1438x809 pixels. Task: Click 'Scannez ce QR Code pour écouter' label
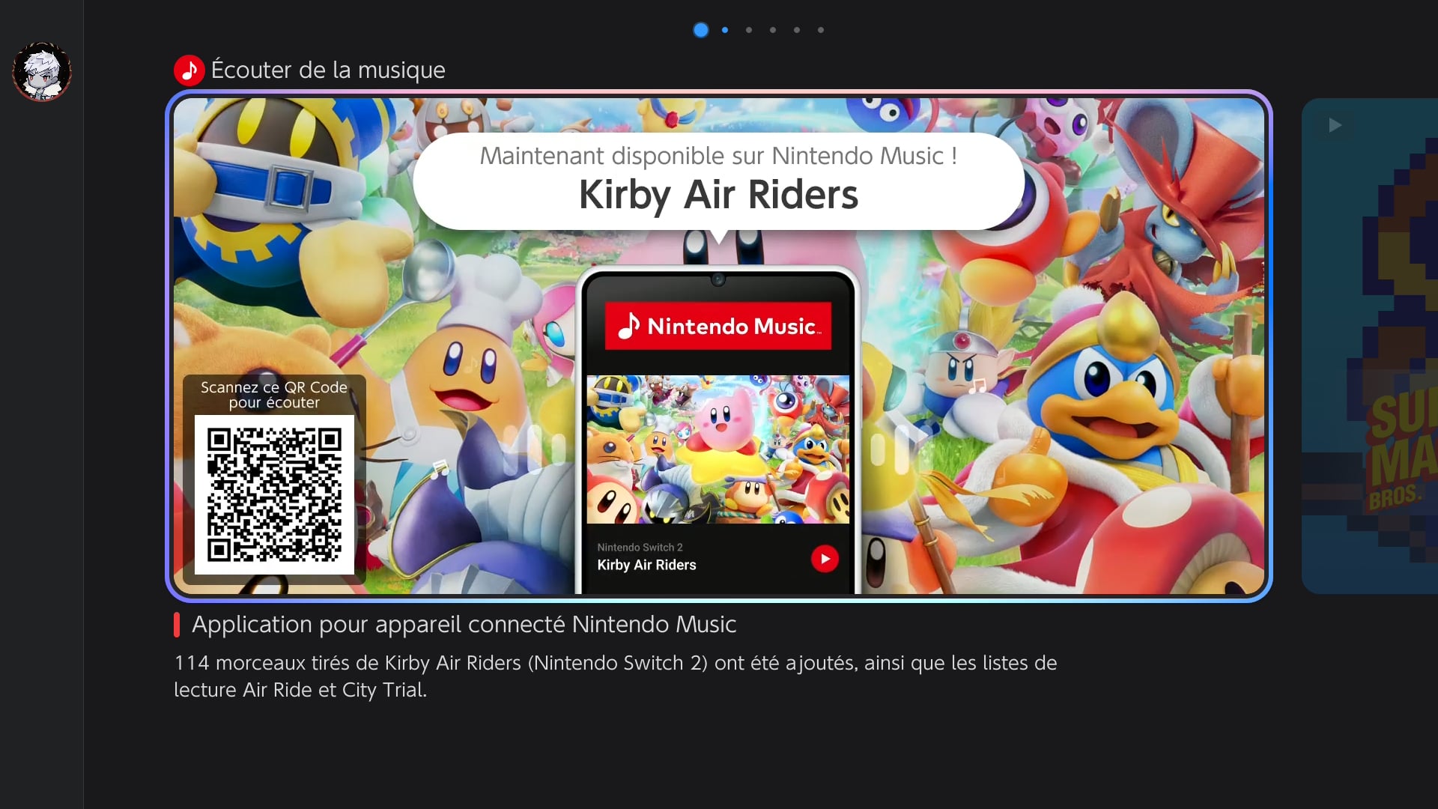click(274, 395)
